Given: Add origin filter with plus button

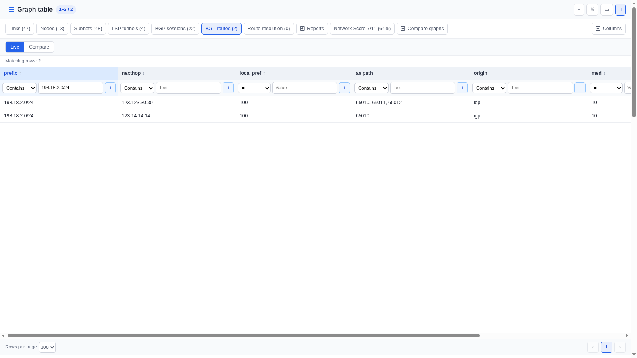Looking at the screenshot, I should click(580, 88).
